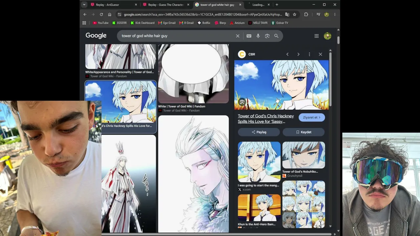
Task: Open the YouTube bookmark
Action: coord(101,23)
